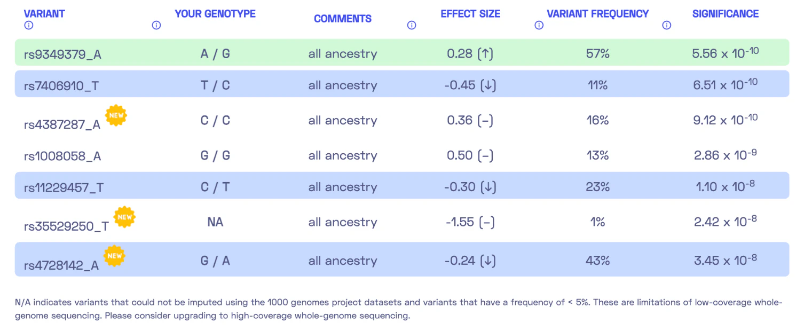Click the info icon left of SIGNIFICANCE
Viewport: 804px width, 330px height.
(x=667, y=25)
